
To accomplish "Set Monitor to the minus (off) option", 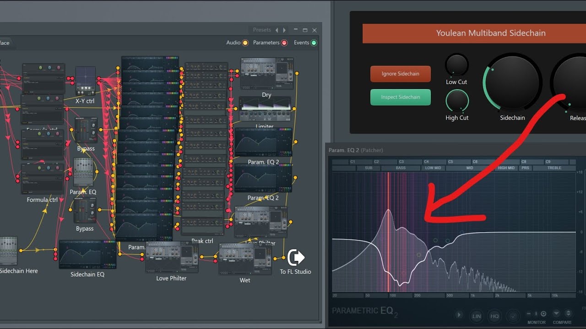I will coord(529,314).
